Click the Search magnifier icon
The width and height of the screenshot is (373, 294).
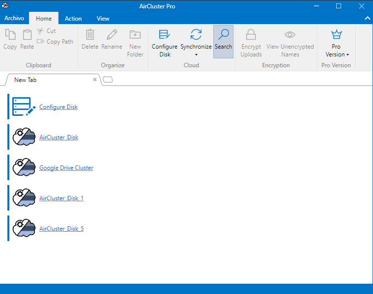click(x=223, y=35)
